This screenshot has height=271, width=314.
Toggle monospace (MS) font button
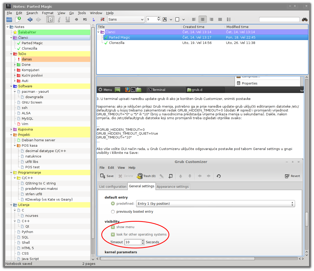point(85,20)
